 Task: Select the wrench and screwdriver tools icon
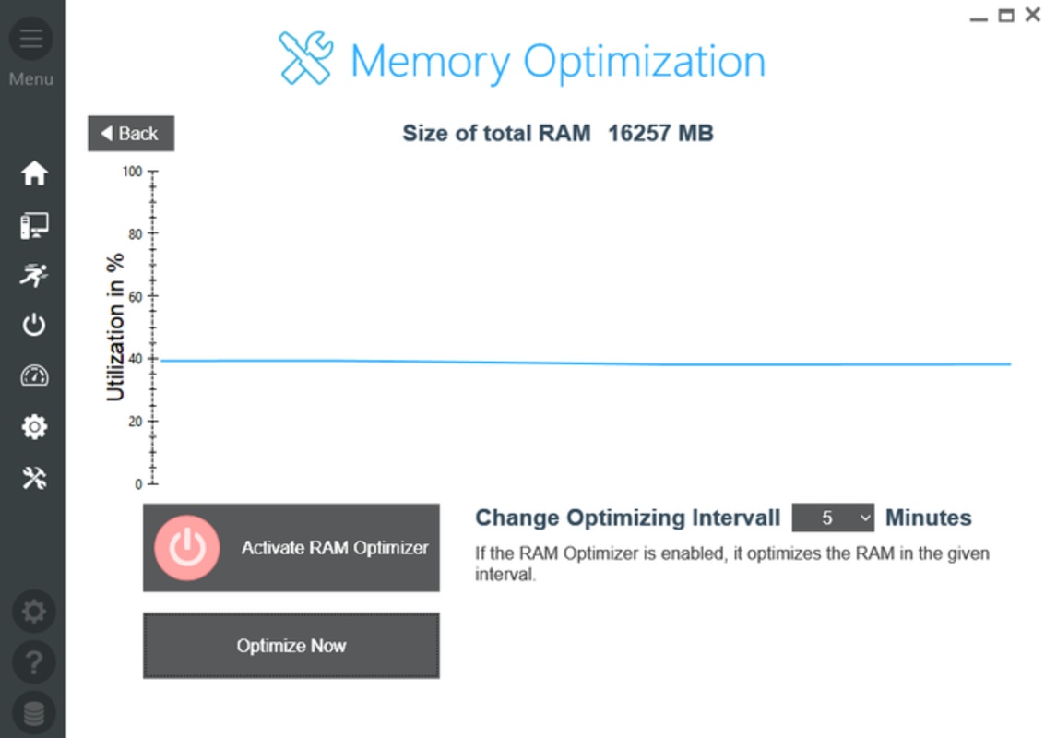(x=34, y=478)
